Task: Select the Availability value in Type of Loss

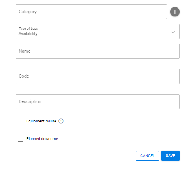Action: 28,34
